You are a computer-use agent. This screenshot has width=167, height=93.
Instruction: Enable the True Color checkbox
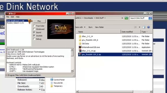(x=34, y=26)
